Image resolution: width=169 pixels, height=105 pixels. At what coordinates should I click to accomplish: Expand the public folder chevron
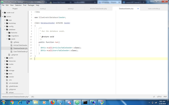5,58
